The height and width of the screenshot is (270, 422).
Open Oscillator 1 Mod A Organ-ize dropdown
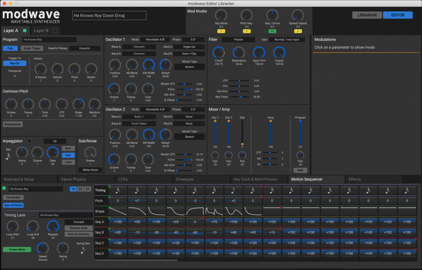pos(189,47)
